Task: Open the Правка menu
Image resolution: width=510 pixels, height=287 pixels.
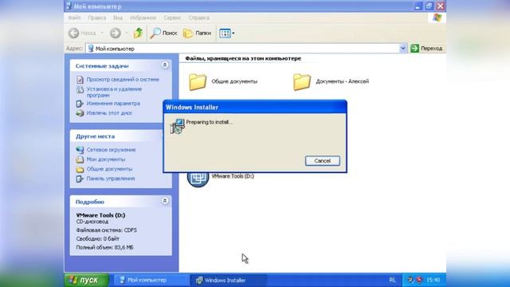Action: pos(97,18)
